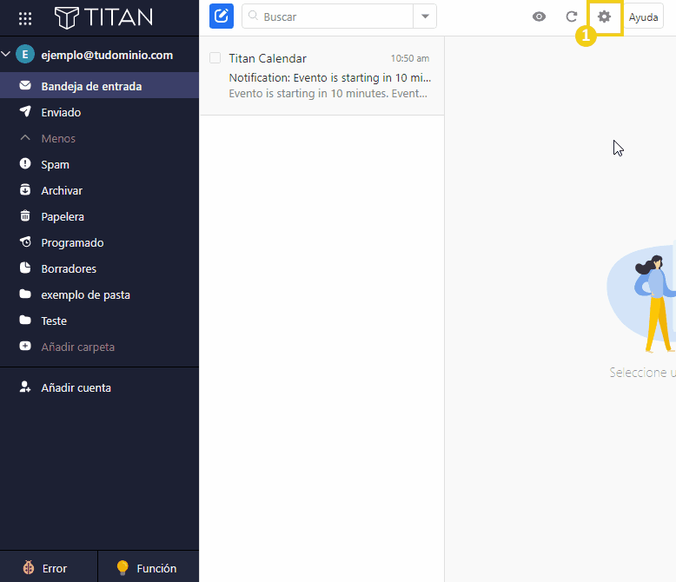Click the account avatar with letter E
The image size is (676, 582).
(25, 55)
